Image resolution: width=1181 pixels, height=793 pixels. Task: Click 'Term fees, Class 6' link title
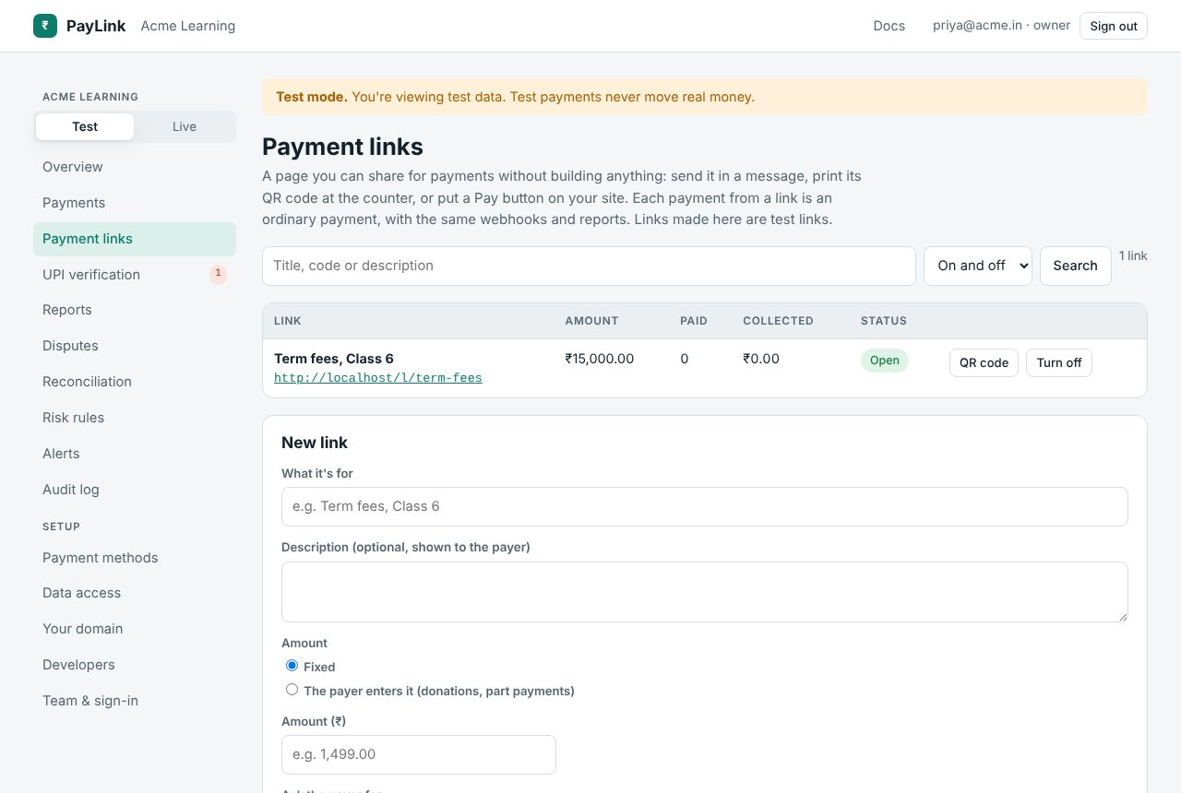pyautogui.click(x=334, y=359)
